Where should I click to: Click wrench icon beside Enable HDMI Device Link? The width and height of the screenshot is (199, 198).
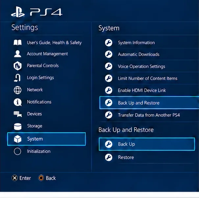click(109, 90)
